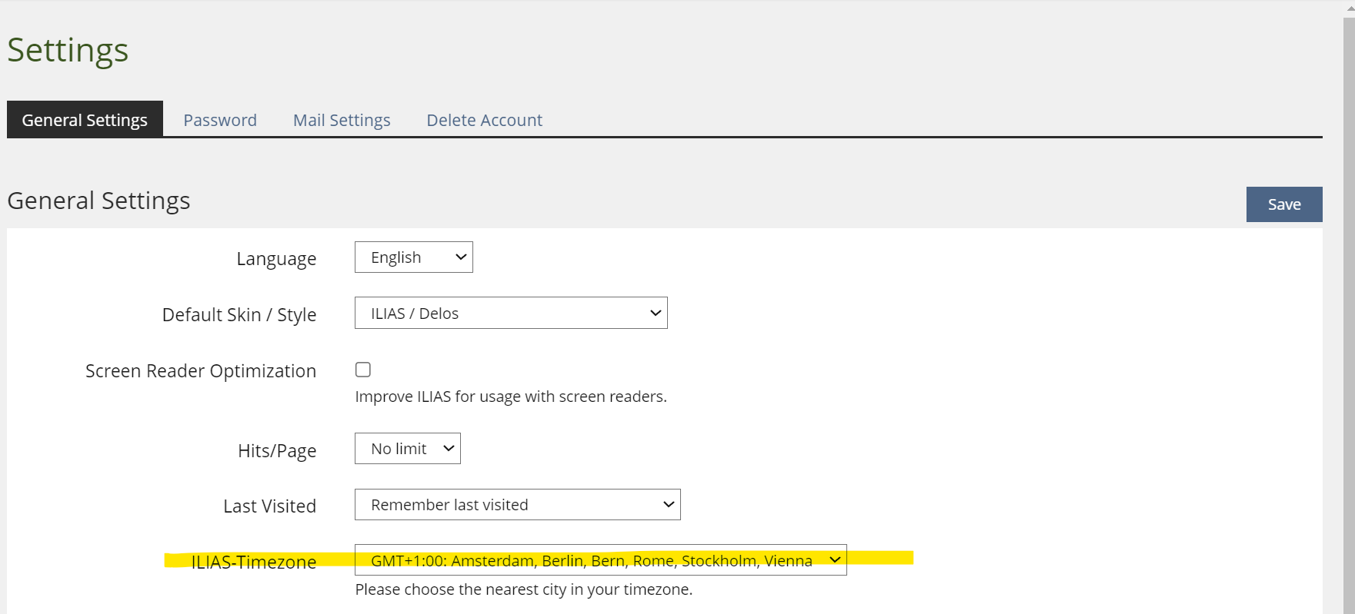The width and height of the screenshot is (1355, 614).
Task: Expand the Last Visited dropdown
Action: click(517, 505)
